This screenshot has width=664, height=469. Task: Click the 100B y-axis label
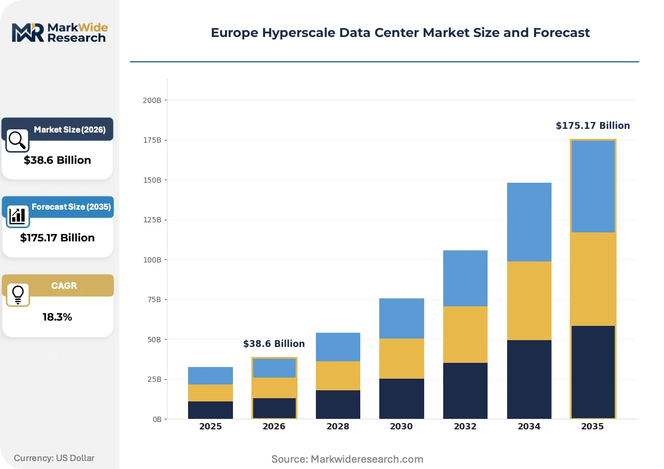152,260
